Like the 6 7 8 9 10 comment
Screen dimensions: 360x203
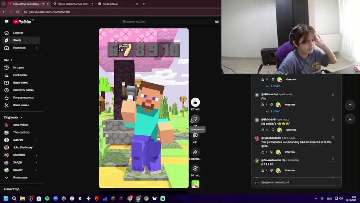[x=263, y=170]
